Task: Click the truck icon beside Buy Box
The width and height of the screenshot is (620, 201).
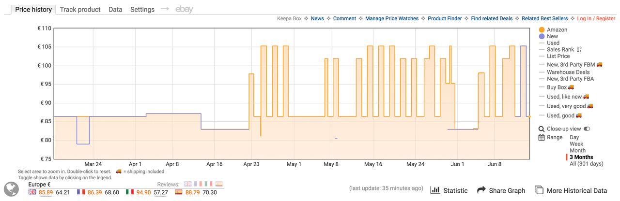Action: pyautogui.click(x=571, y=87)
